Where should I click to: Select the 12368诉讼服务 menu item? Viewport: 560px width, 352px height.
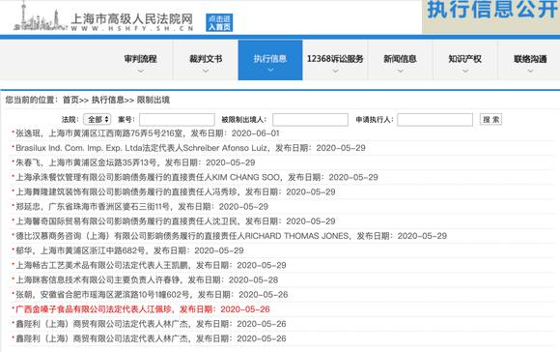[335, 60]
